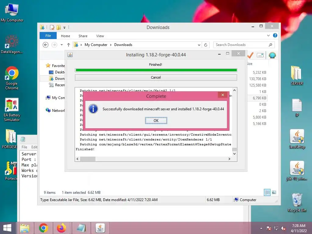Click the blue info icon in dialog
The height and width of the screenshot is (234, 312).
(x=93, y=109)
